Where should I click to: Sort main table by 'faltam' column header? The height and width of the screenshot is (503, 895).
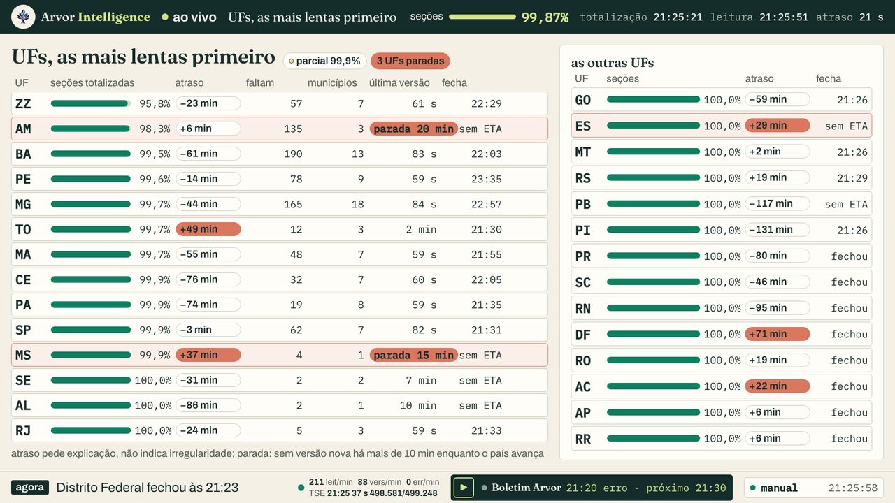(x=260, y=82)
